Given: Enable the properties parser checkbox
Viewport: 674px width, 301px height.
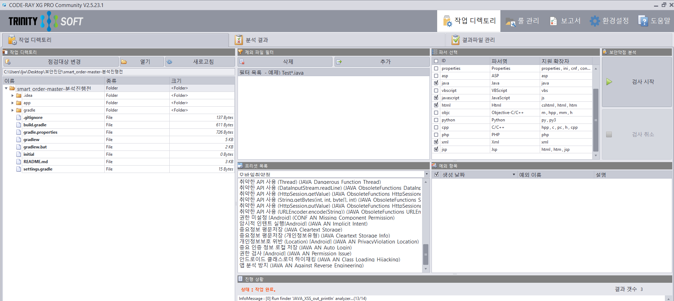Looking at the screenshot, I should tap(436, 68).
